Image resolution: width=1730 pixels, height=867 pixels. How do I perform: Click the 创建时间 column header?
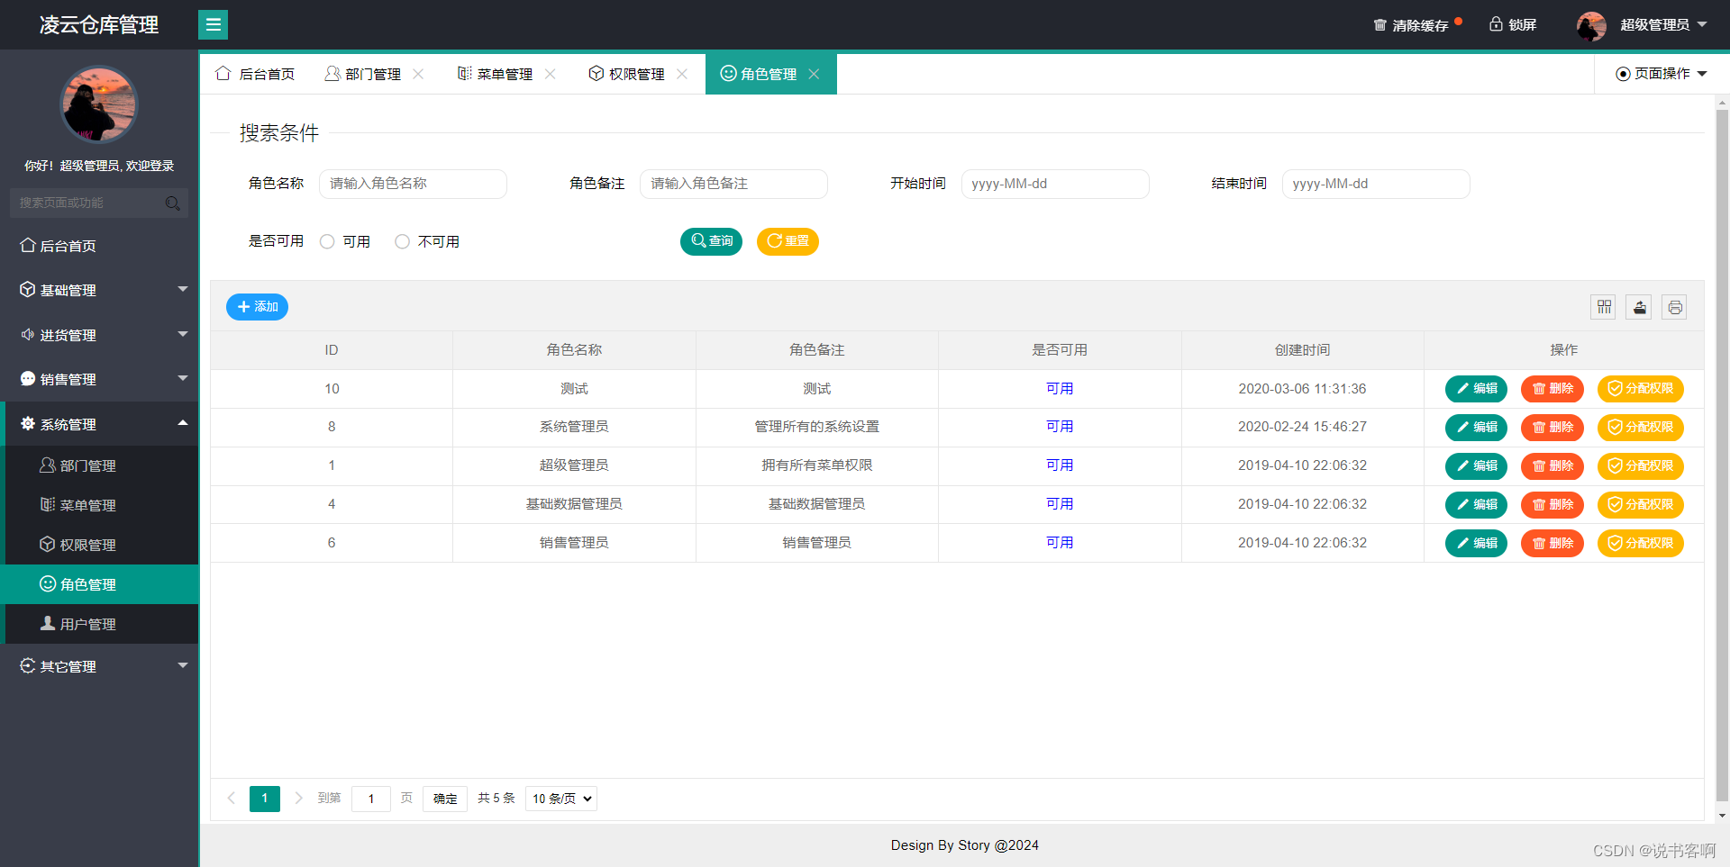(x=1302, y=350)
